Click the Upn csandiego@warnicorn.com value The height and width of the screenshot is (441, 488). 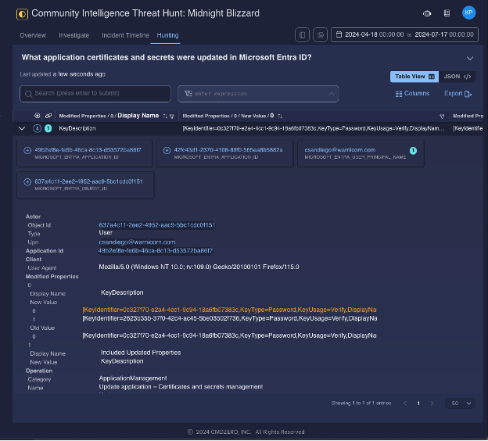coord(137,242)
